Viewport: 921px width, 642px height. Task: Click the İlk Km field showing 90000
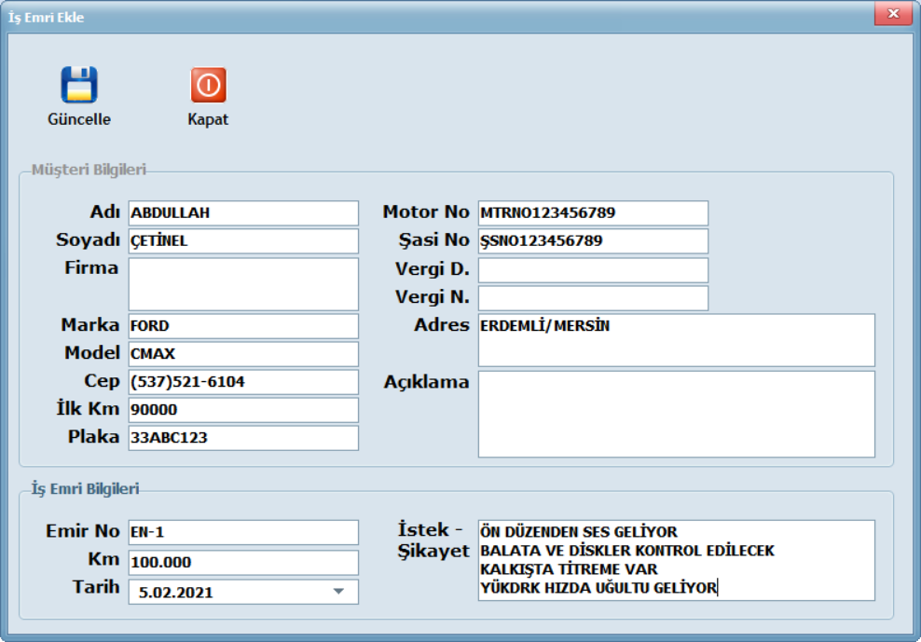coord(243,410)
